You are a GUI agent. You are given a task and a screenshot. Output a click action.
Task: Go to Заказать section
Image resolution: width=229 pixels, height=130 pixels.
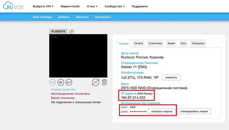82,17
